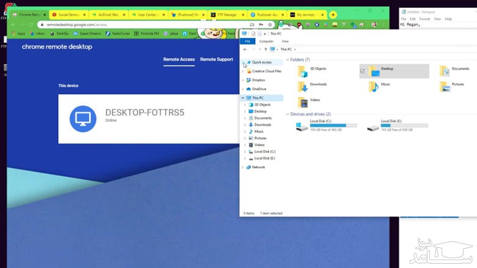The height and width of the screenshot is (268, 477).
Task: Open the Videos folder icon
Action: click(303, 102)
